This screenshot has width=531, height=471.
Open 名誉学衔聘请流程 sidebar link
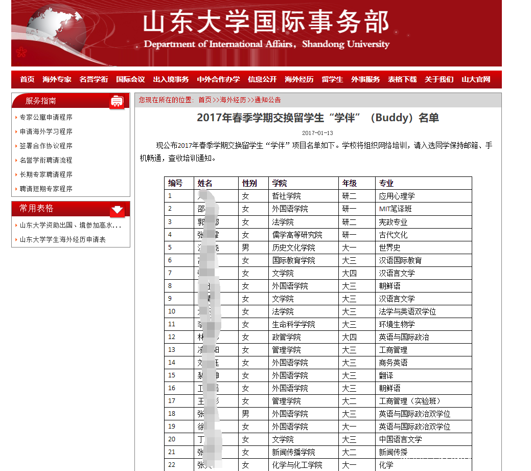[x=46, y=160]
